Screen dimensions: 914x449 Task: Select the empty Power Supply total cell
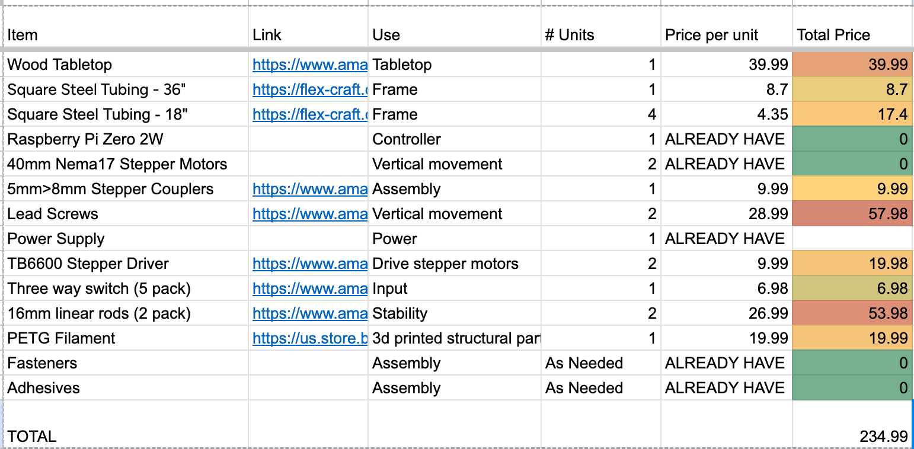[852, 239]
